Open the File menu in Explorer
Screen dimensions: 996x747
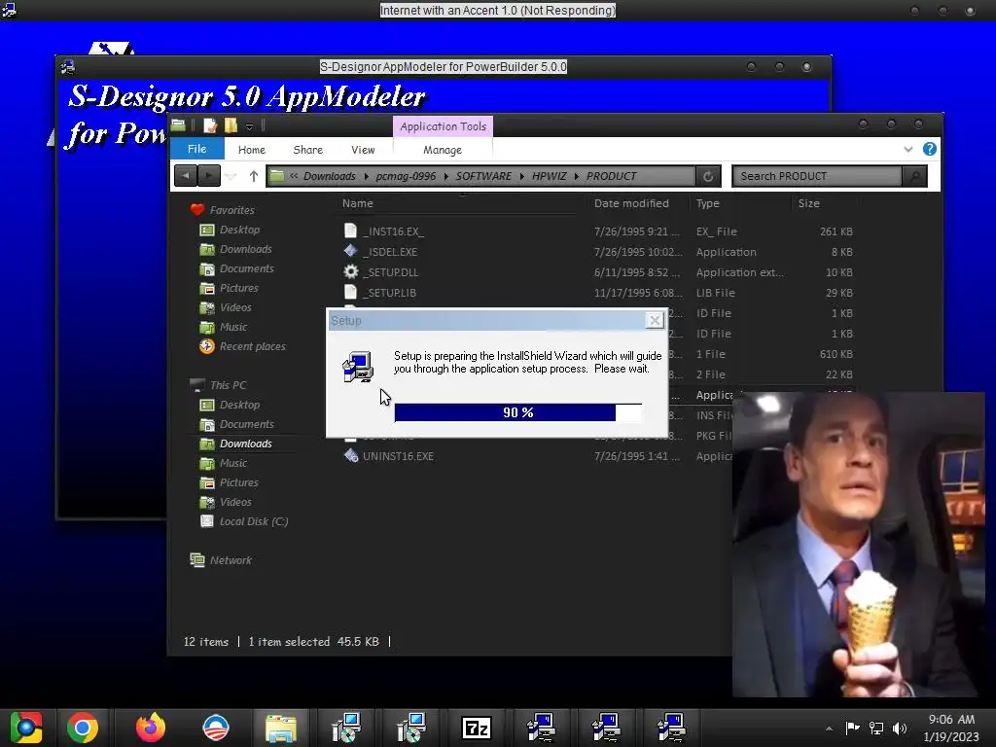pyautogui.click(x=196, y=149)
